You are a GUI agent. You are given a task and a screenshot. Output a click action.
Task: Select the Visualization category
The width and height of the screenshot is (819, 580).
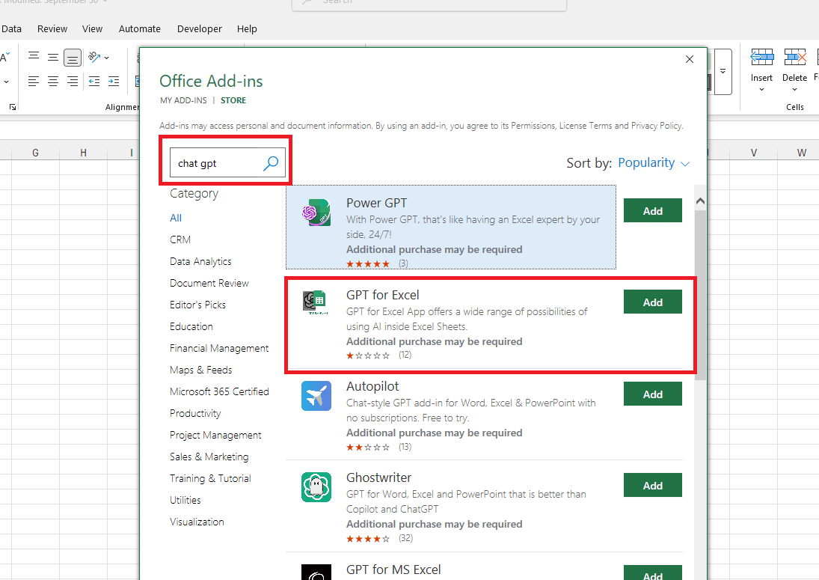[x=197, y=522]
